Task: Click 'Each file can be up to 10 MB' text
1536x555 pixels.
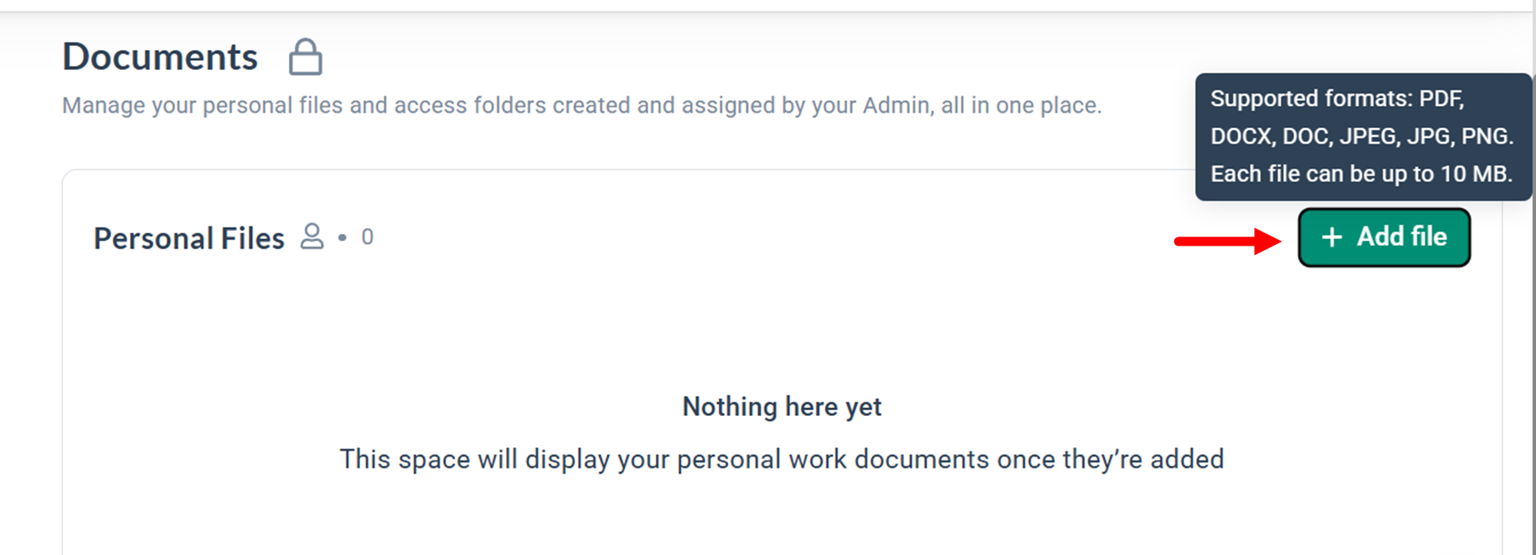Action: click(x=1361, y=174)
